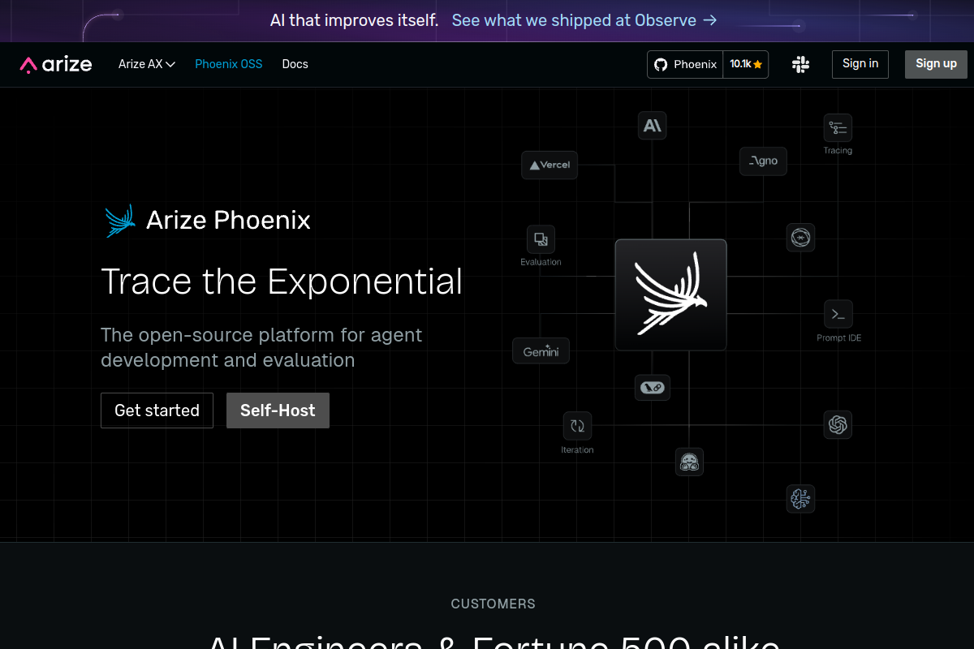Click the Anthropic logo tile
This screenshot has height=649, width=974.
coord(652,126)
